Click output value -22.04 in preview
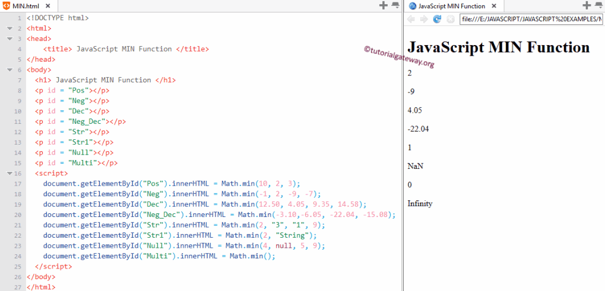The height and width of the screenshot is (291, 605). 418,129
